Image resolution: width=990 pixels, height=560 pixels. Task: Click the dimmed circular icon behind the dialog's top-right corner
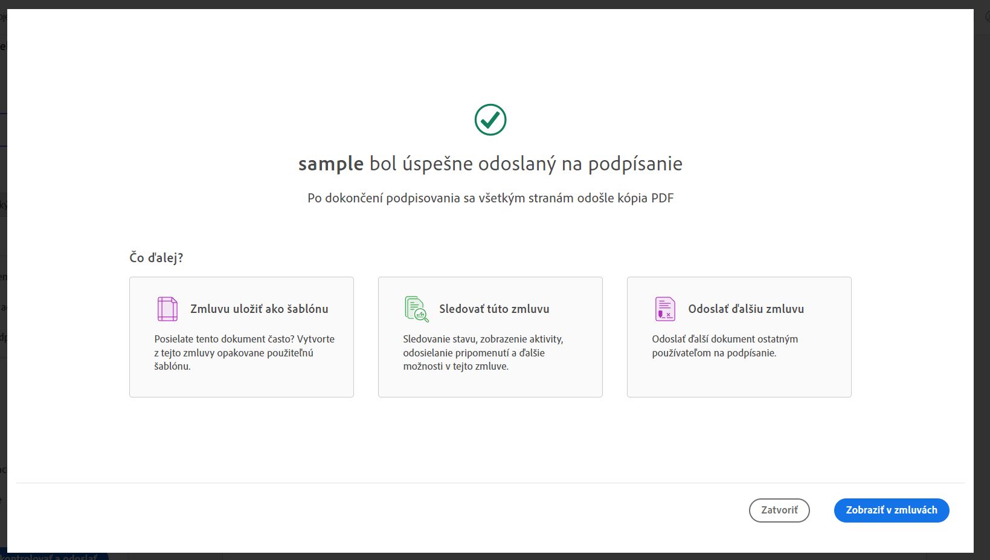(987, 17)
